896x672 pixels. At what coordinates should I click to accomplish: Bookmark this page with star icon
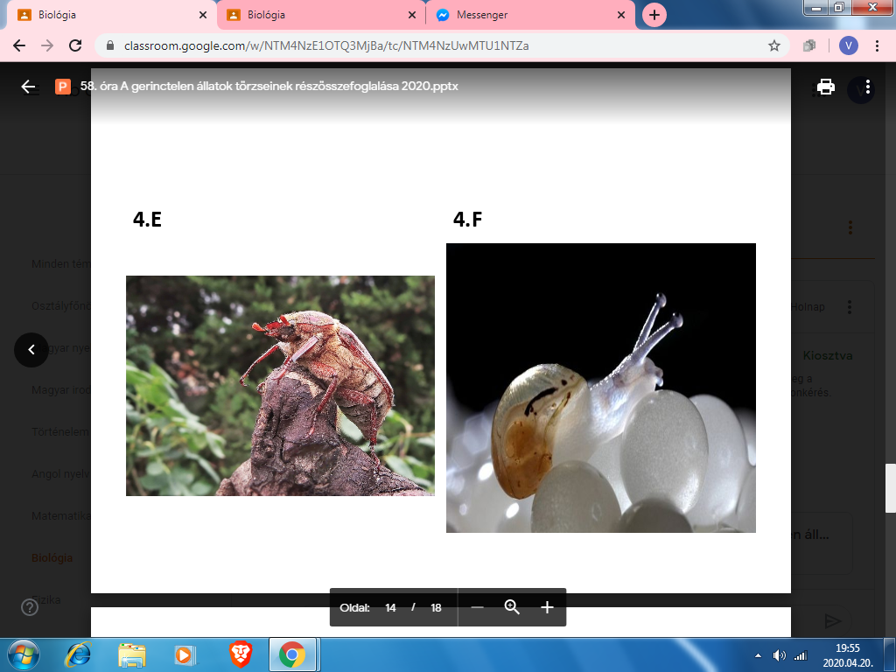pyautogui.click(x=773, y=45)
